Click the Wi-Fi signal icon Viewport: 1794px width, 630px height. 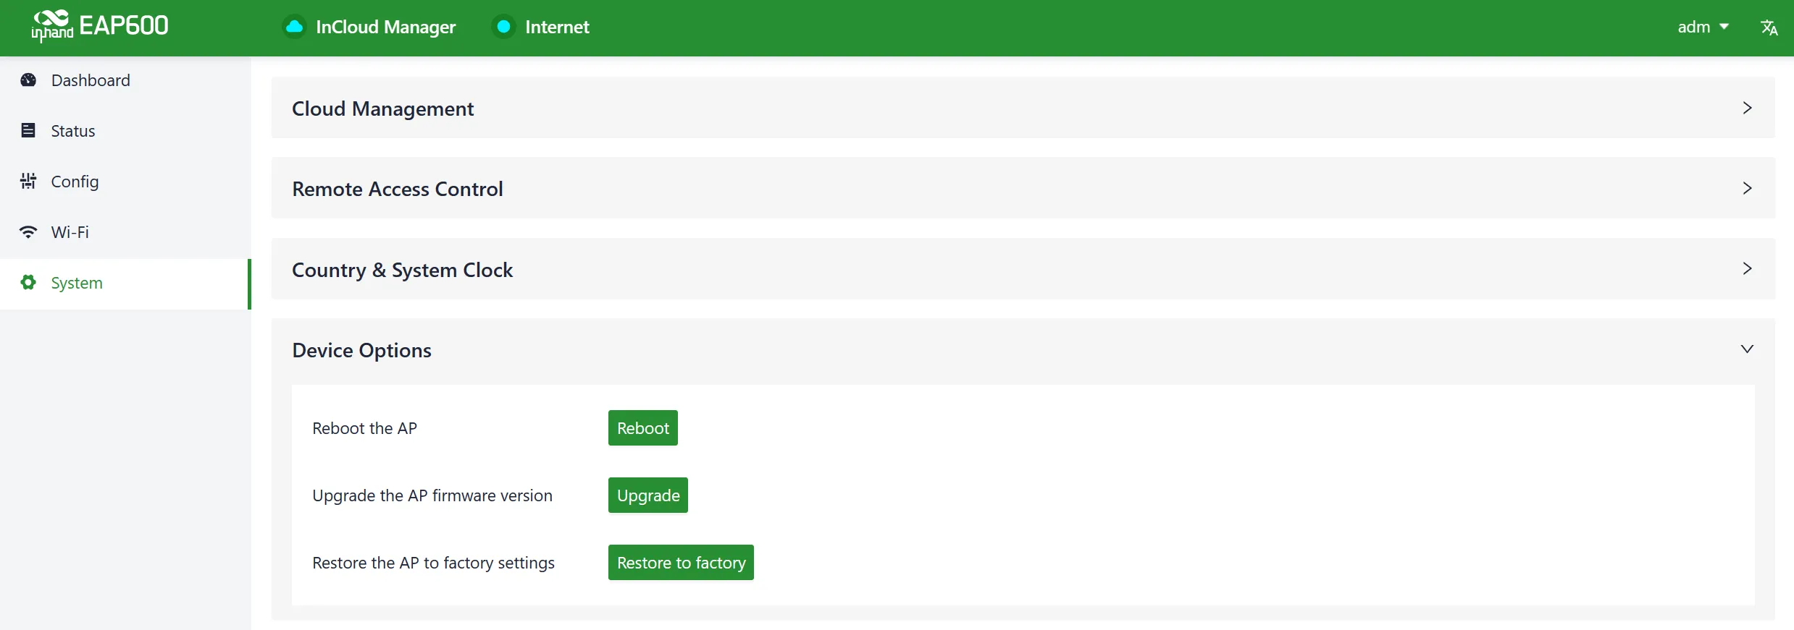pyautogui.click(x=28, y=232)
